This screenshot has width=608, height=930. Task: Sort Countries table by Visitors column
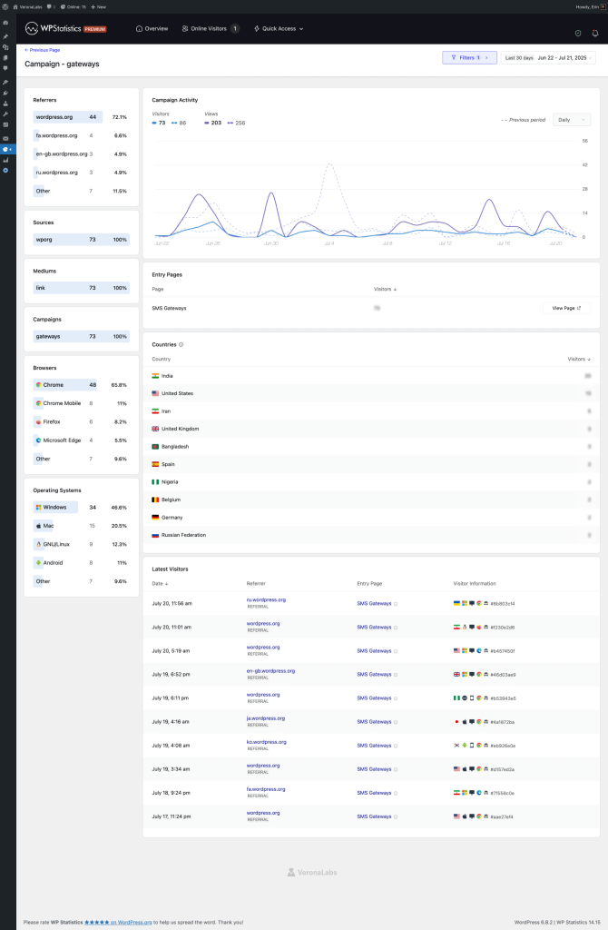pyautogui.click(x=579, y=359)
